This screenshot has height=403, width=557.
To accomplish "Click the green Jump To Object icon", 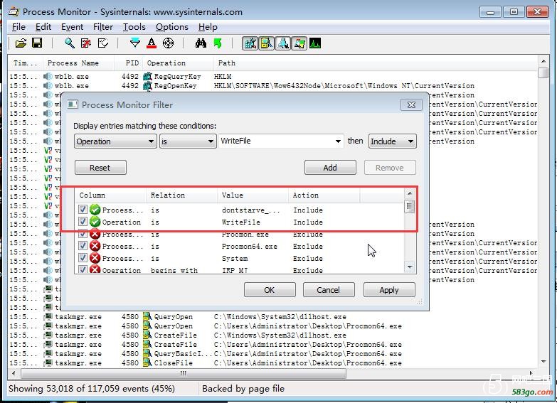I will (x=218, y=43).
